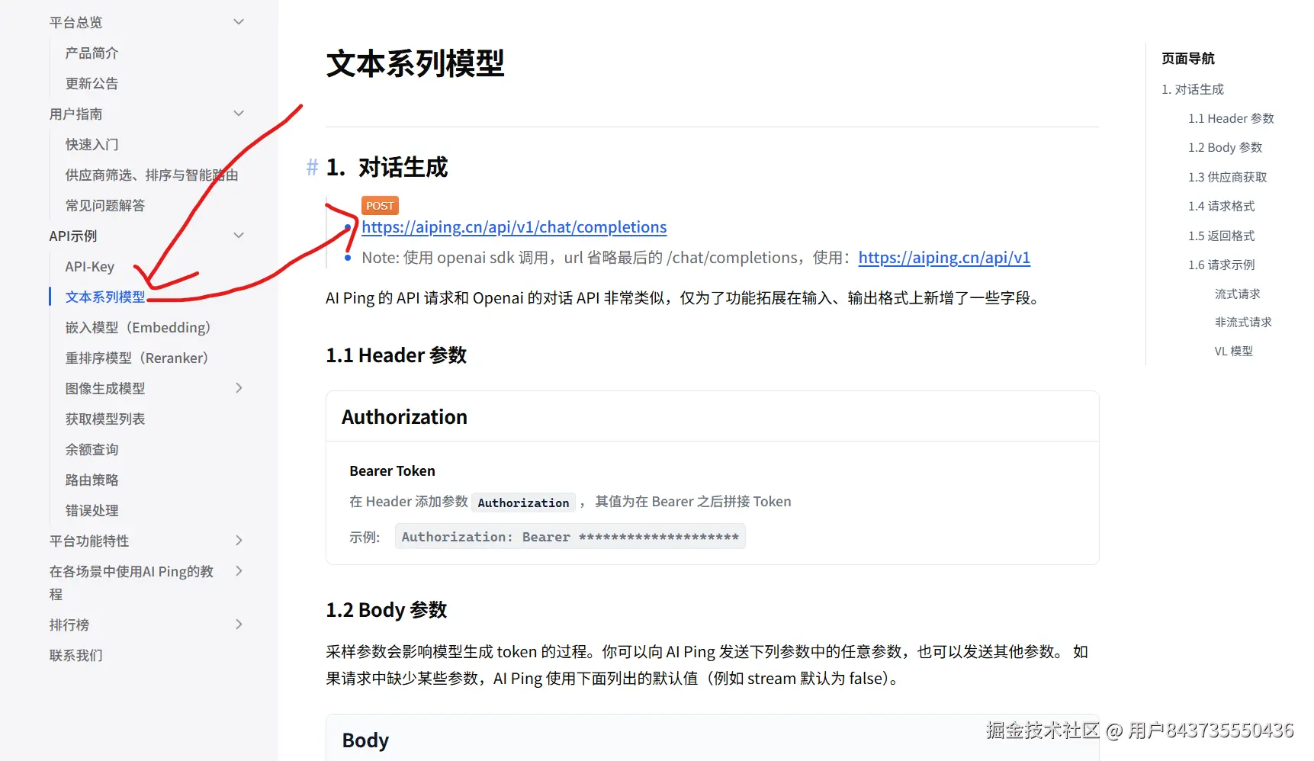Open API-Key page in sidebar
The height and width of the screenshot is (761, 1314).
coord(90,266)
